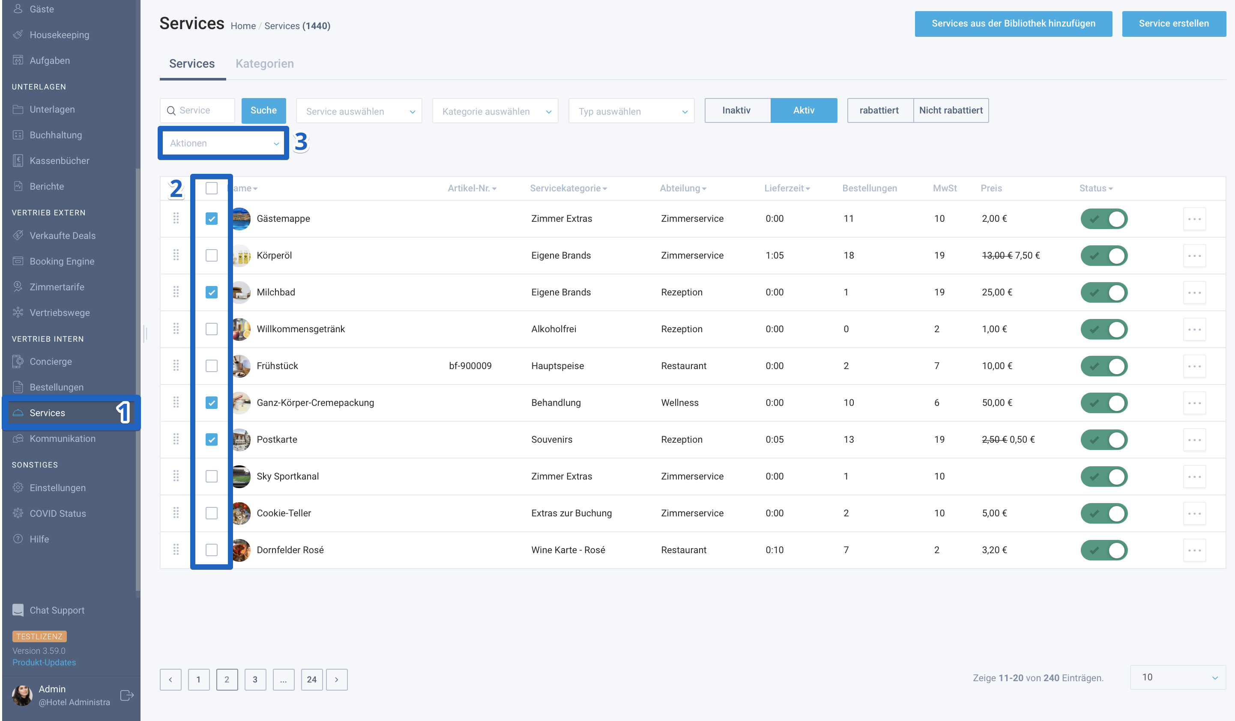Image resolution: width=1235 pixels, height=721 pixels.
Task: Expand the Aktionen dropdown
Action: [x=224, y=143]
